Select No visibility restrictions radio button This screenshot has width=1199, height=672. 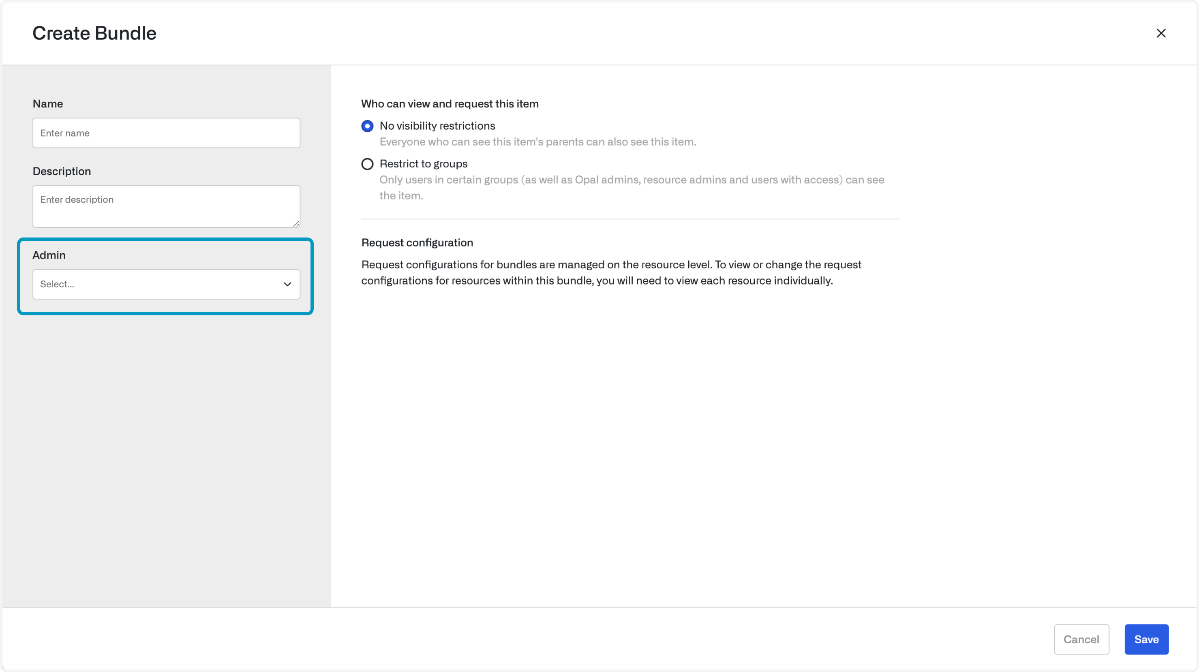pyautogui.click(x=367, y=126)
